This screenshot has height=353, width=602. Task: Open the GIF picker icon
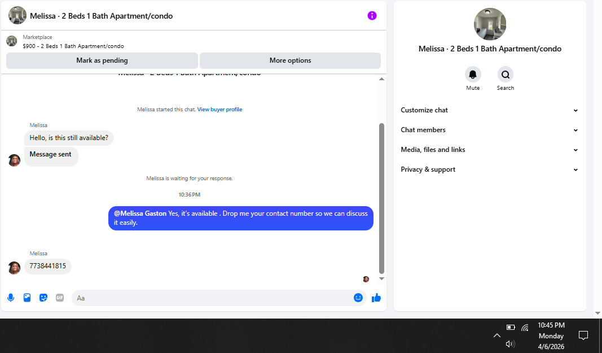(x=59, y=298)
